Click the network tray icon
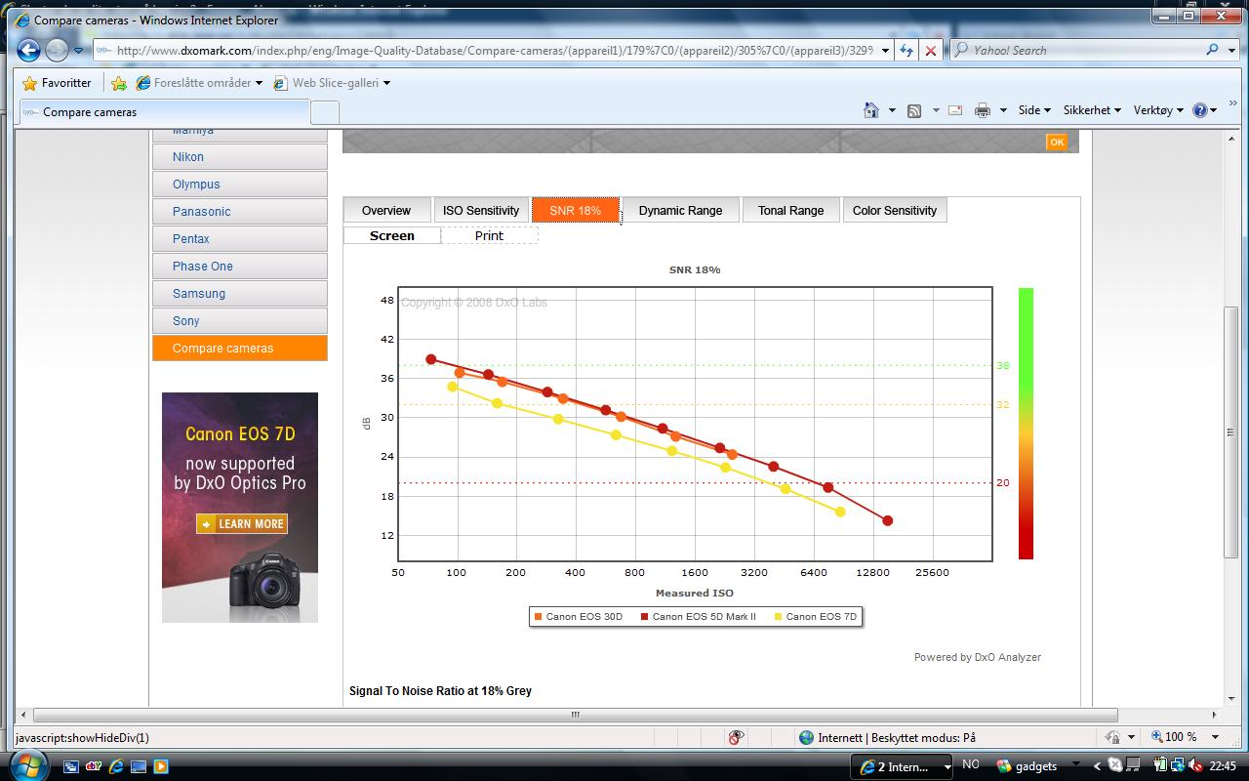The width and height of the screenshot is (1249, 781). [x=1180, y=766]
